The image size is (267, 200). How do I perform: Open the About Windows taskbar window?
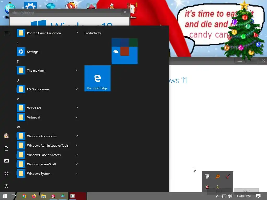[72, 196]
